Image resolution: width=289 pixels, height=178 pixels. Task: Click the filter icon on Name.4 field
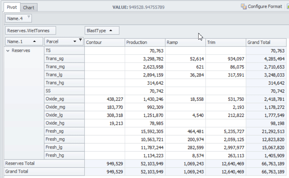click(x=28, y=17)
